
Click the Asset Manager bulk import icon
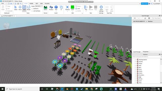point(145,18)
